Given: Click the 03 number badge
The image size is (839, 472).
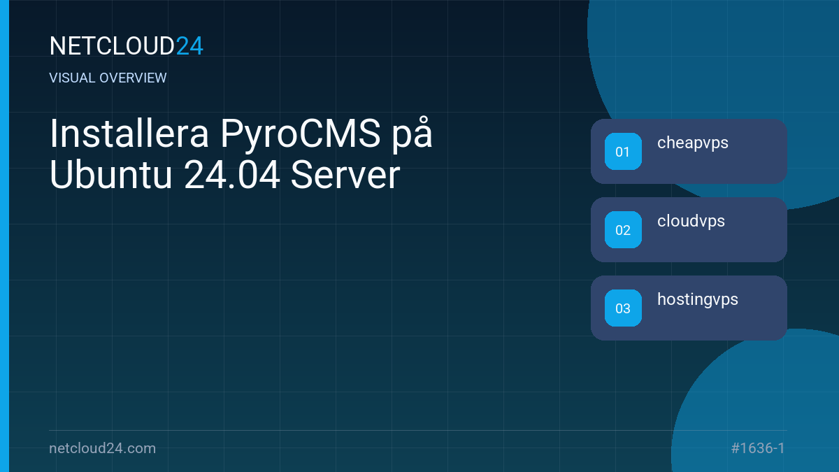Looking at the screenshot, I should (x=623, y=308).
